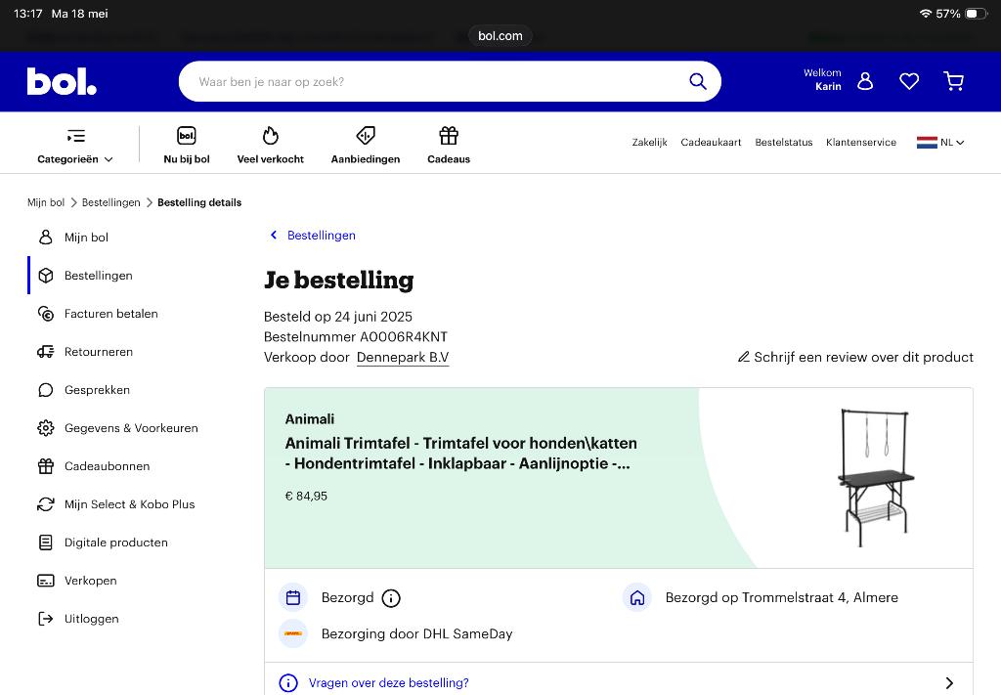The height and width of the screenshot is (695, 1001).
Task: Click the house icon beside delivery address
Action: pos(637,598)
